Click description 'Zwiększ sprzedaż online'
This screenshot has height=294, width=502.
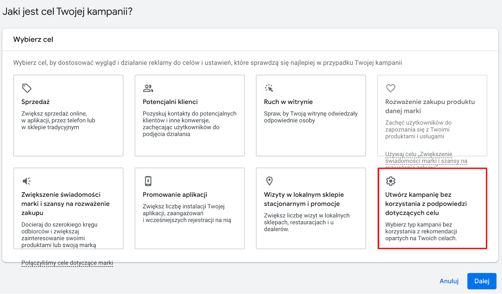[58, 120]
